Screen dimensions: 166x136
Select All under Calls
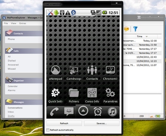[9, 56]
